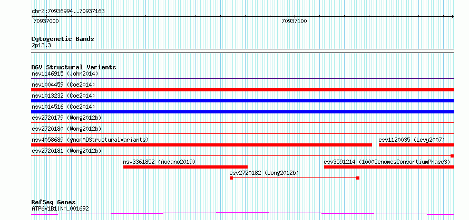Click the red bar of esv3591214
The width and height of the screenshot is (469, 220).
(x=389, y=167)
